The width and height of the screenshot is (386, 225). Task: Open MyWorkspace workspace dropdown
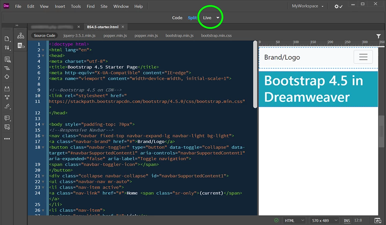pos(308,6)
